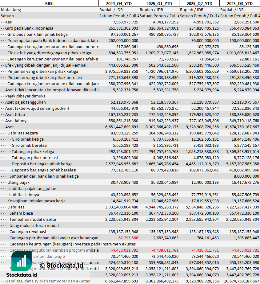Image resolution: width=260 pixels, height=284 pixels.
Task: Click Kewajiban imbalan pasca kerja label
Action: [36, 201]
